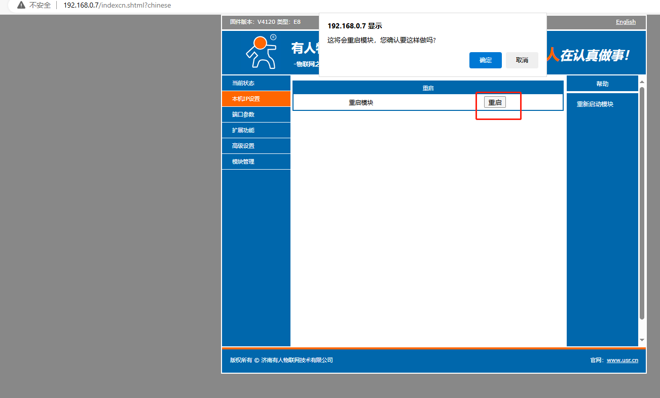Screen dimensions: 660x398
Task: Open the www.usr.cn official website link
Action: click(622, 360)
